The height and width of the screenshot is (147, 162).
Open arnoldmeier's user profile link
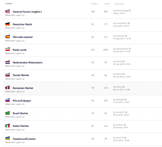122,23
